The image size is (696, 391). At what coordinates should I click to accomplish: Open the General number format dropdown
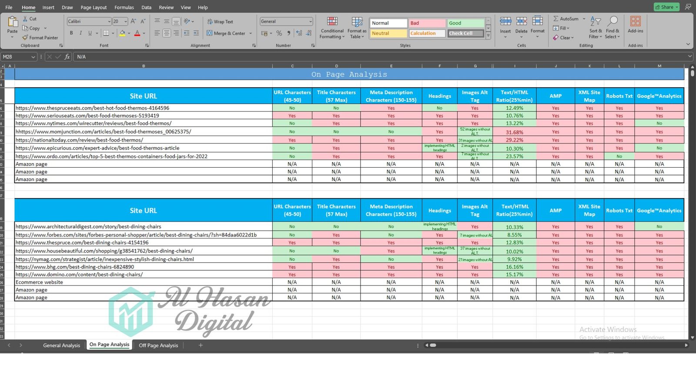click(x=310, y=21)
